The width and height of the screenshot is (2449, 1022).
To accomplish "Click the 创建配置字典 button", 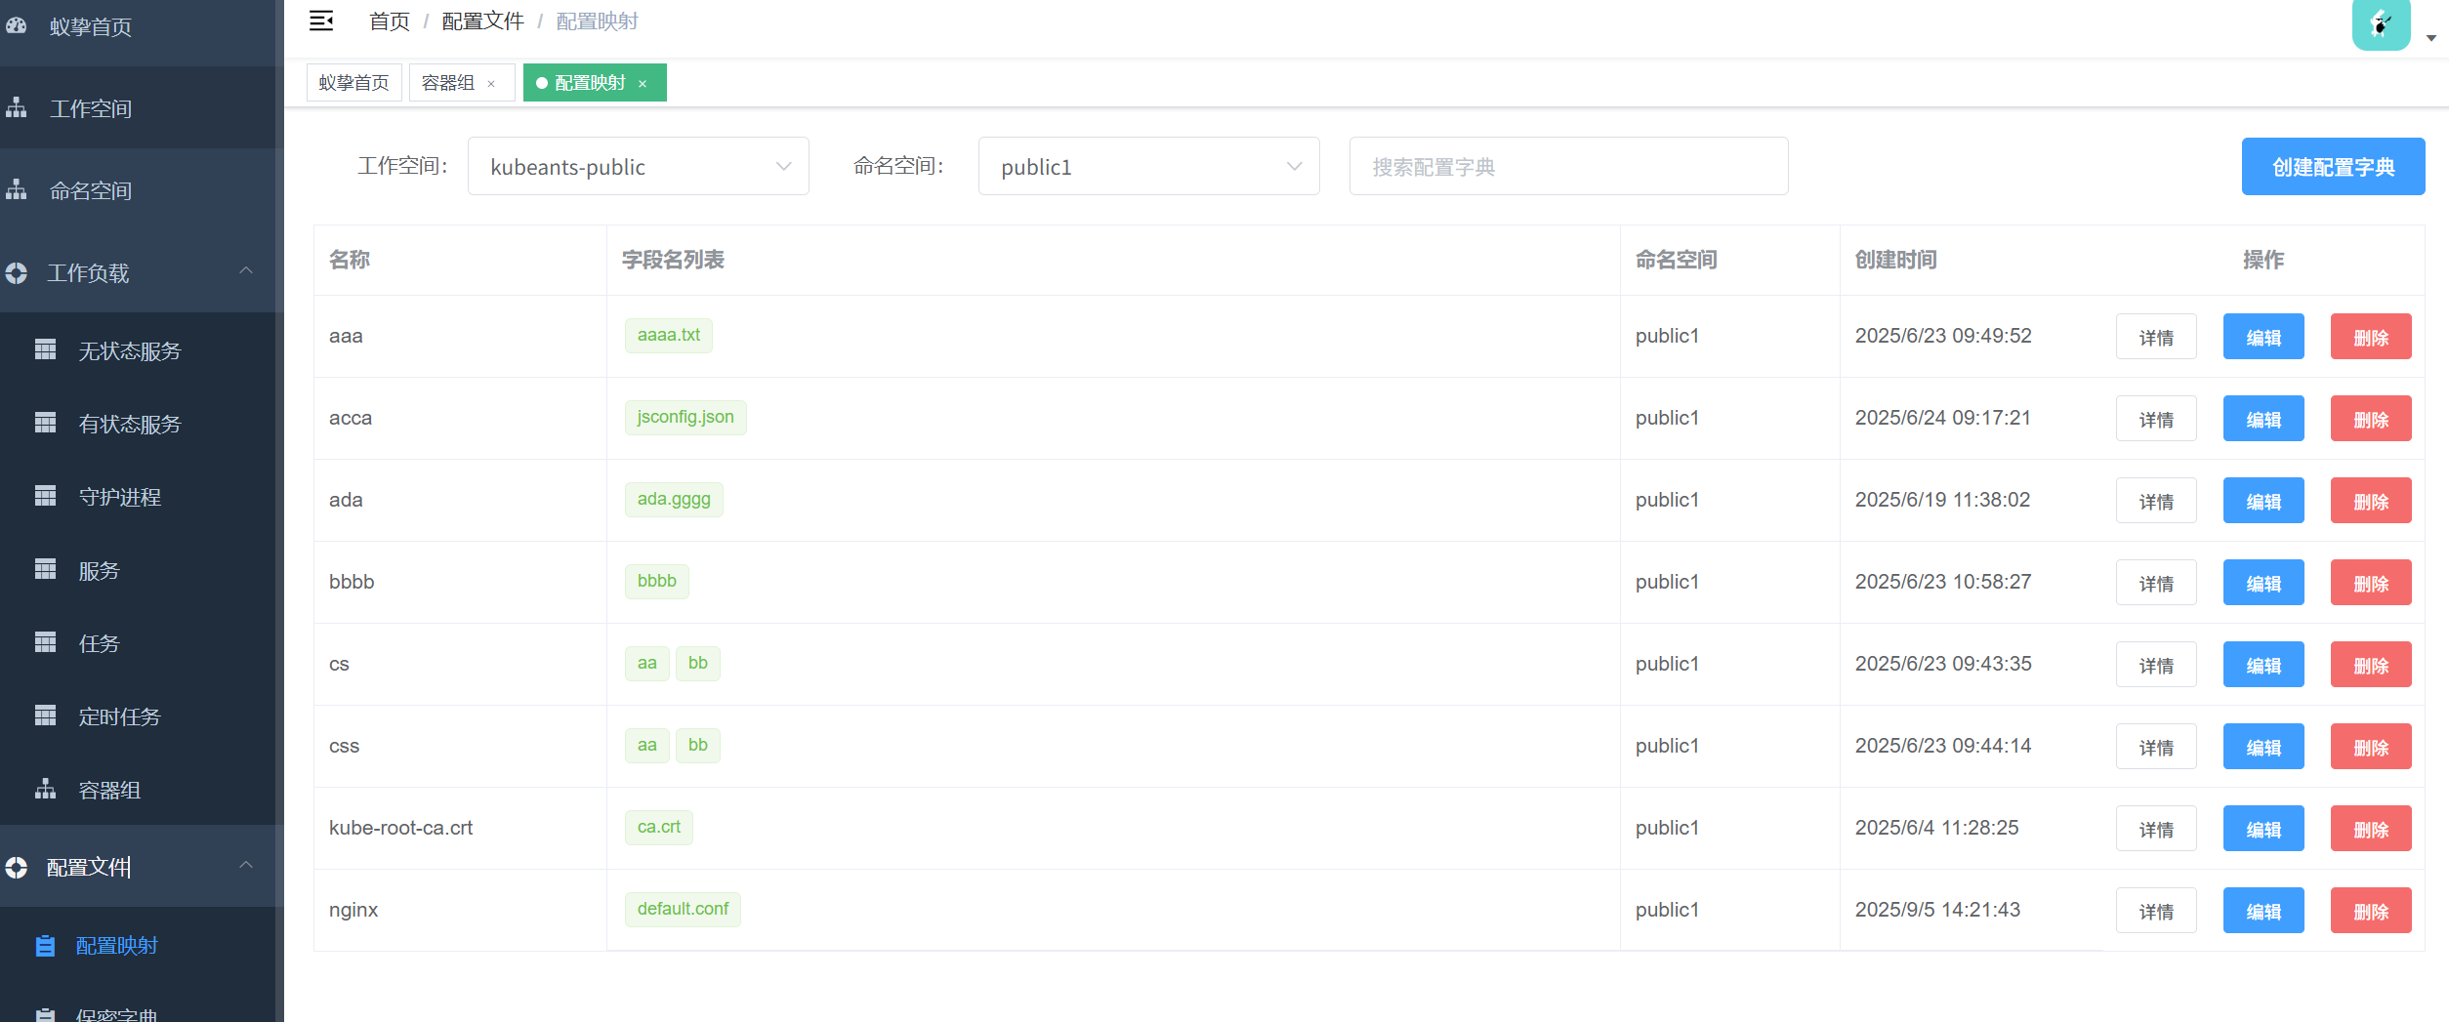I will (2332, 167).
